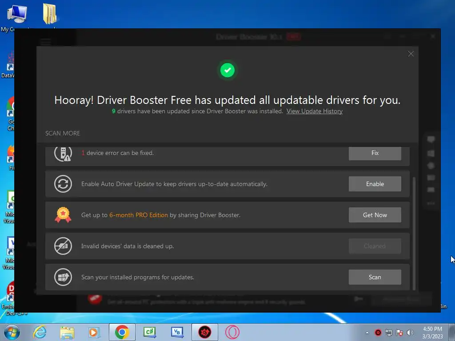Open the View Update History link
Screen dimensions: 455x341
point(314,111)
